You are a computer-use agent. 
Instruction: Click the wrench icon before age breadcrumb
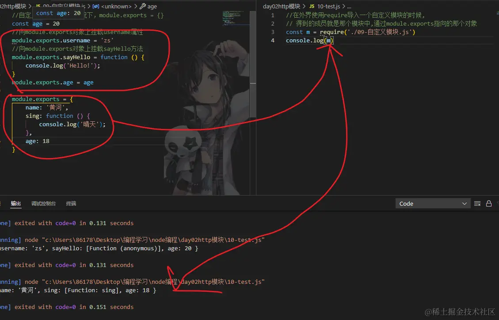(143, 6)
